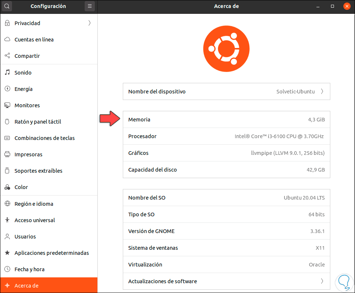Click the Sistema de ventanas value X11
355x293 pixels.
point(320,248)
